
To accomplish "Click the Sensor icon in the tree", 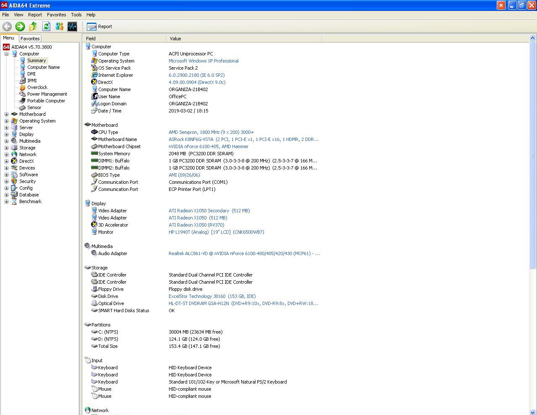I will [23, 107].
